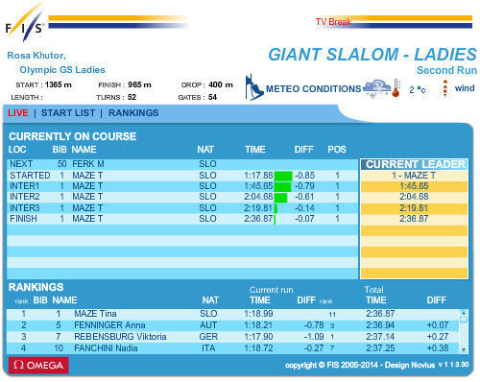
Task: Click the DROP value 400 m
Action: pos(221,84)
